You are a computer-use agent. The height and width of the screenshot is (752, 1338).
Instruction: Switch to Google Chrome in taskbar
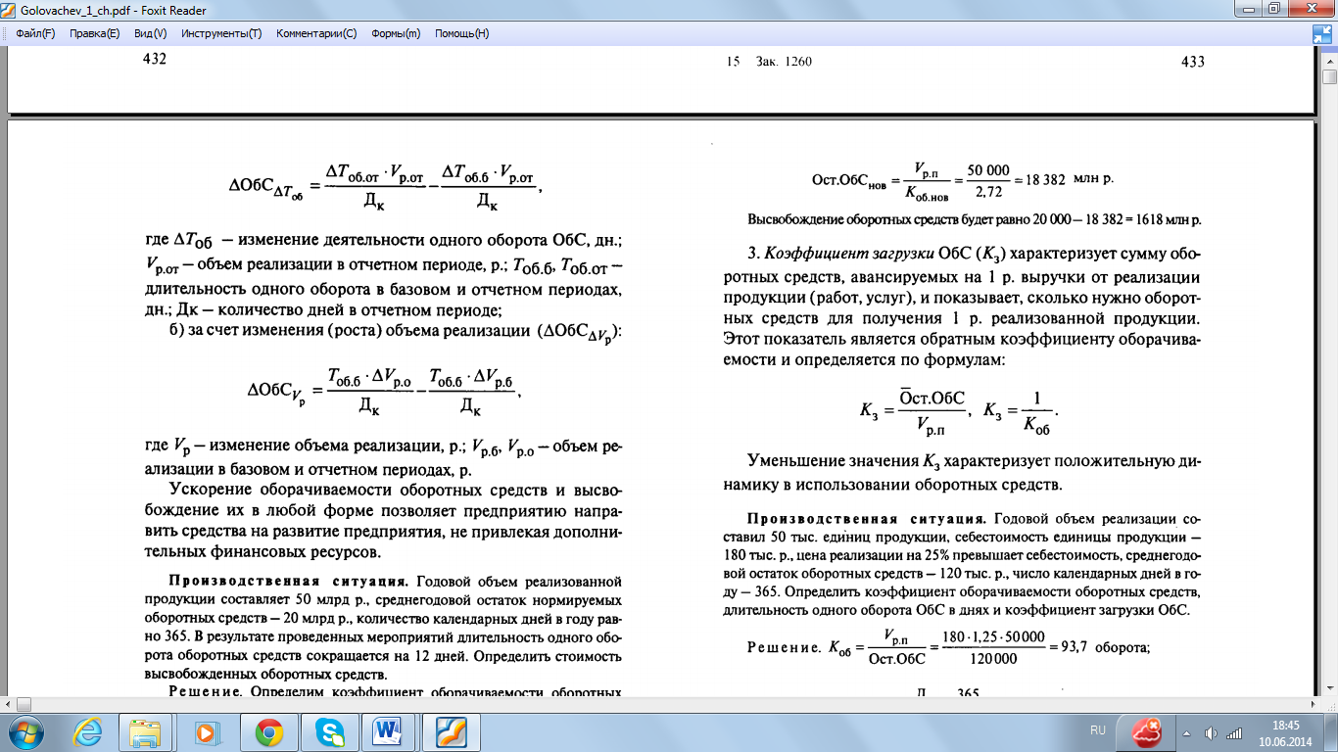(268, 731)
